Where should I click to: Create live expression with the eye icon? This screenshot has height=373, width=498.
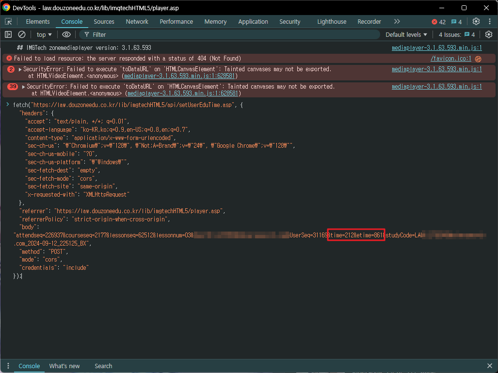pyautogui.click(x=66, y=34)
